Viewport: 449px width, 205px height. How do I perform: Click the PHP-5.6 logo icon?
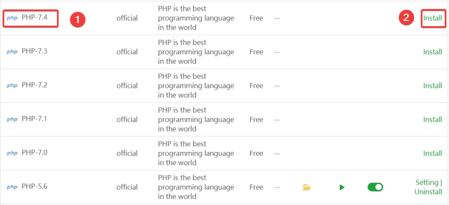pyautogui.click(x=12, y=187)
